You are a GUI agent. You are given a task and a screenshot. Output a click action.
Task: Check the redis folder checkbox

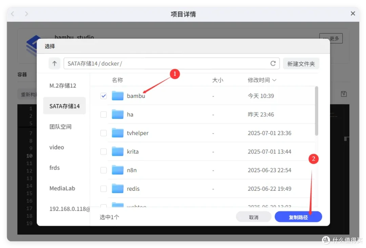[x=103, y=189]
